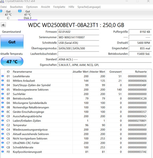
Task: Click the Standard field ATA8-ACS
Action: point(105,59)
